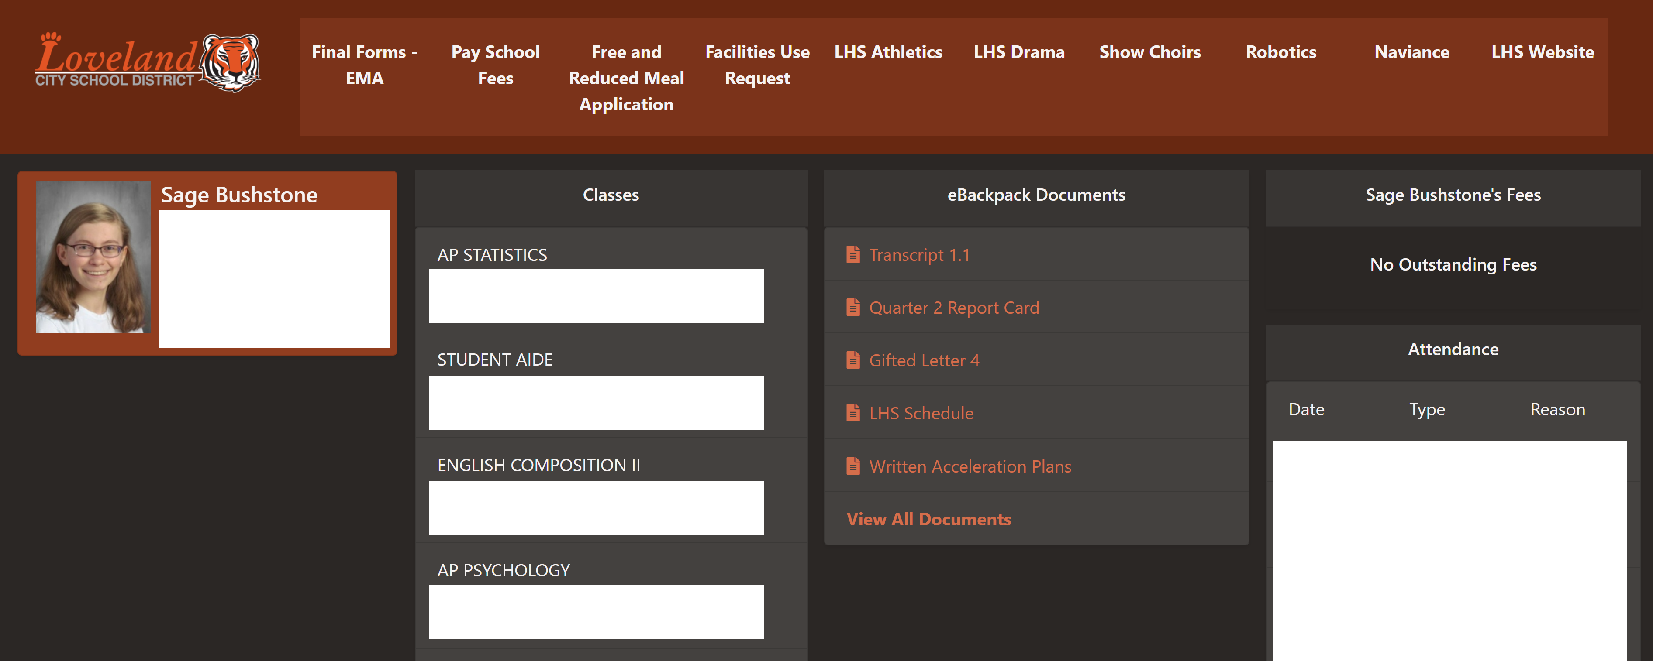Screen dimensions: 1653x661
Task: Visit the LHS Website link
Action: [x=1543, y=52]
